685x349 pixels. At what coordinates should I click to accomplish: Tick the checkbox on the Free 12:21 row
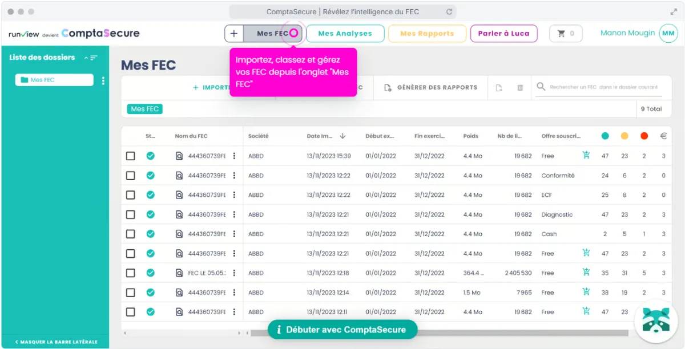coord(131,253)
